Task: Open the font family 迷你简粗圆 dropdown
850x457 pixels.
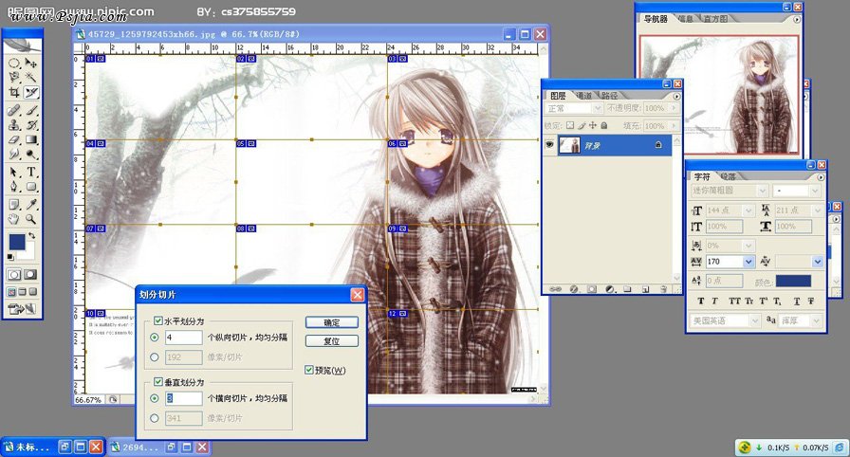Action: (x=730, y=191)
